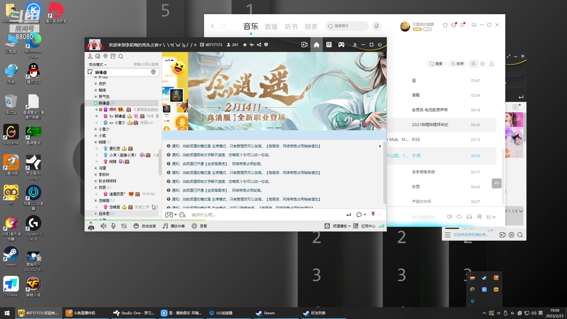
Task: Click the 词 lyrics icon in Kugou player
Action: pos(479,217)
